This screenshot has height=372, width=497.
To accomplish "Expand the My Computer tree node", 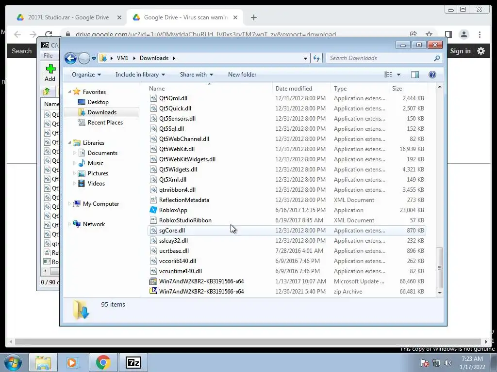I will point(69,204).
